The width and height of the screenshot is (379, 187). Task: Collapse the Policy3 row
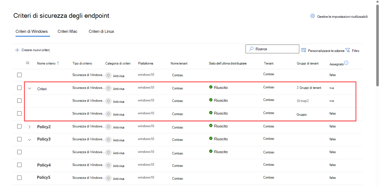coord(30,139)
